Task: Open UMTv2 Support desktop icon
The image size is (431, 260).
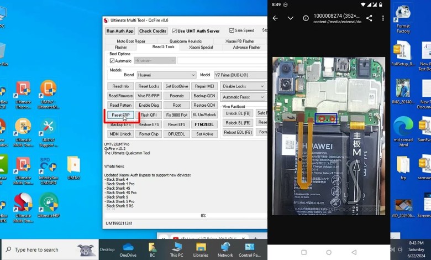Action: [48, 133]
